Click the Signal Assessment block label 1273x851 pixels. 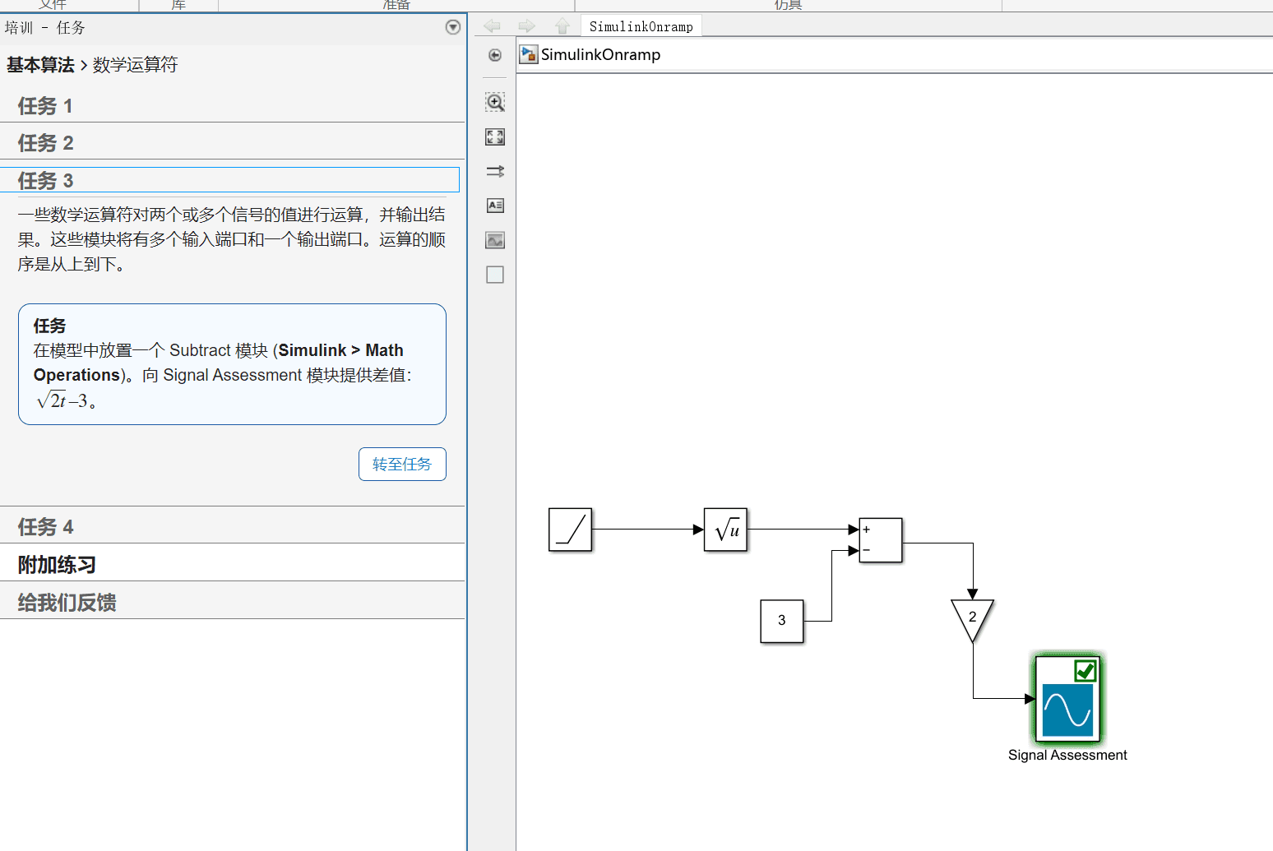[x=1067, y=755]
